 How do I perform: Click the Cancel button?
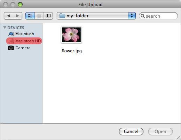(131, 131)
